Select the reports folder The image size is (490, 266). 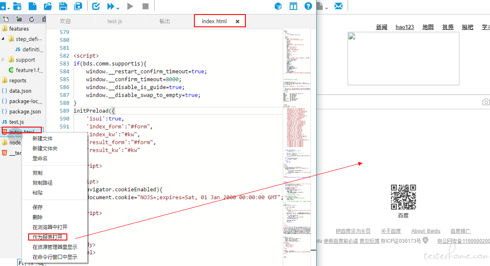click(x=18, y=80)
